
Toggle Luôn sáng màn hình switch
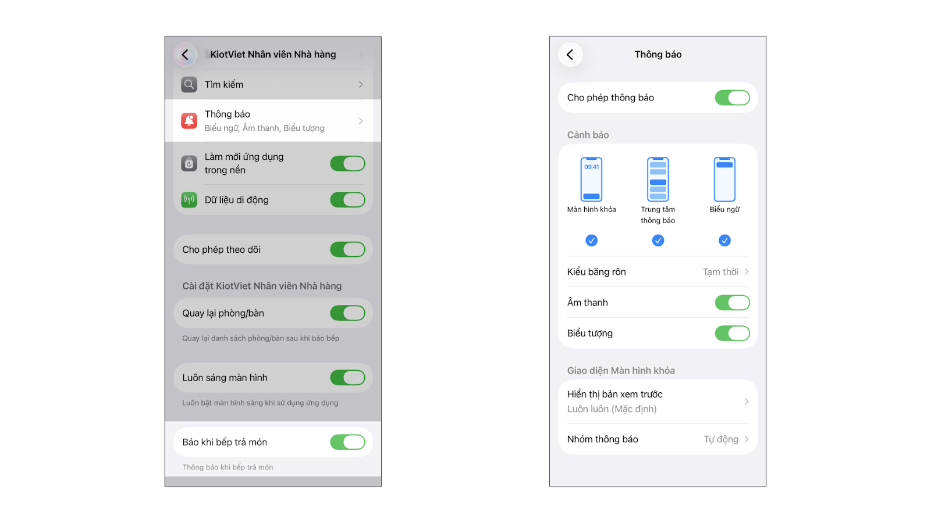(x=348, y=378)
